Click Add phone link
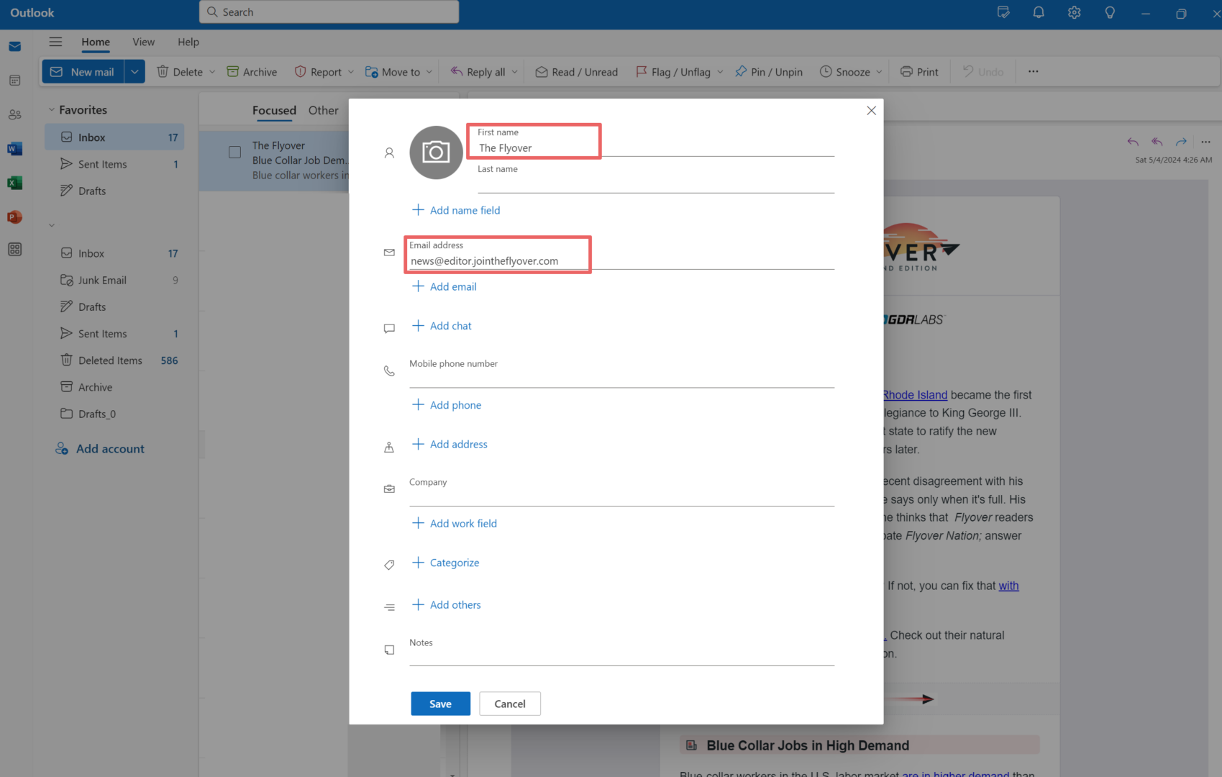 (x=447, y=405)
